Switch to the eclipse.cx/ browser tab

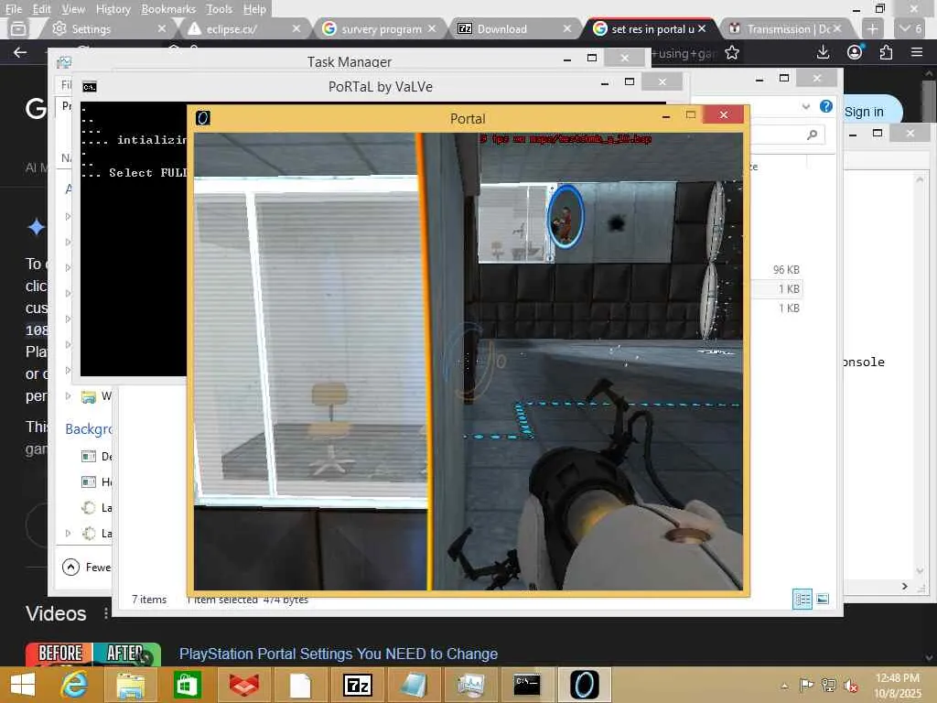point(243,28)
